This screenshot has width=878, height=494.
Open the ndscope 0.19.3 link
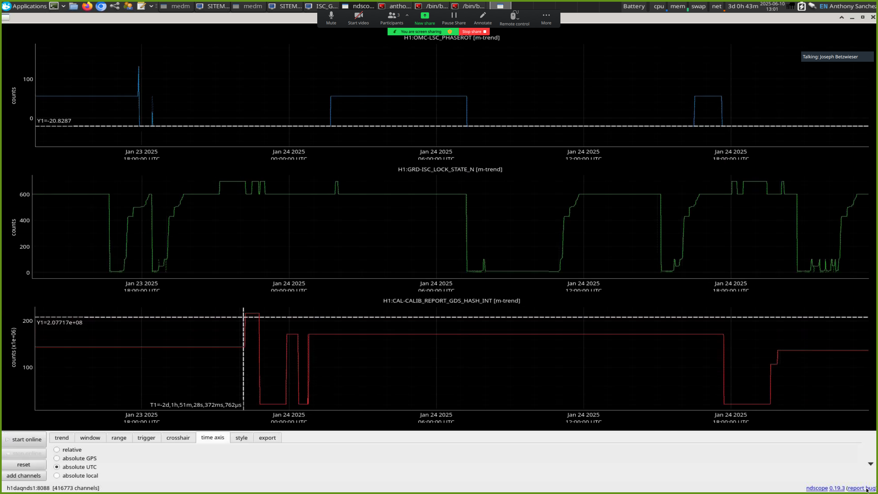(x=825, y=488)
